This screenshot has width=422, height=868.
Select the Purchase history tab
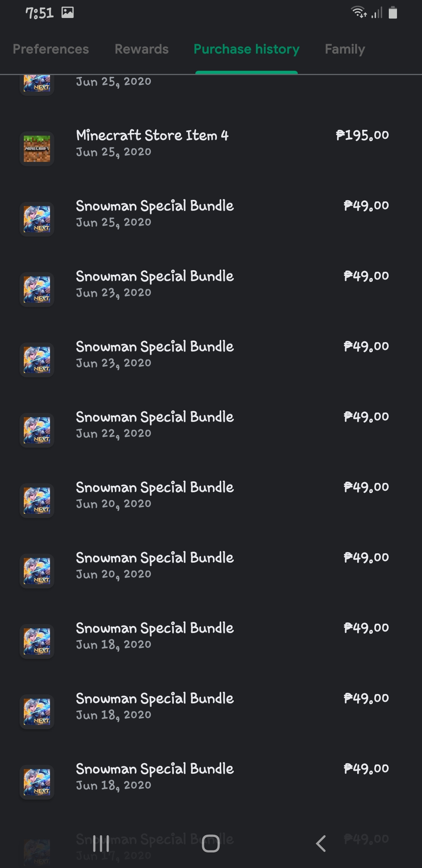[x=247, y=49]
